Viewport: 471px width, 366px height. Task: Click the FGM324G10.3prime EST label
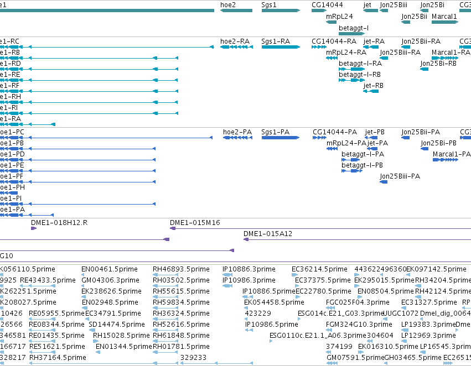point(359,325)
